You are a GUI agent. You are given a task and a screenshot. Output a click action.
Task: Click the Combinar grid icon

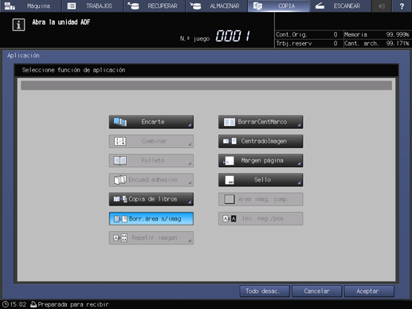click(120, 141)
